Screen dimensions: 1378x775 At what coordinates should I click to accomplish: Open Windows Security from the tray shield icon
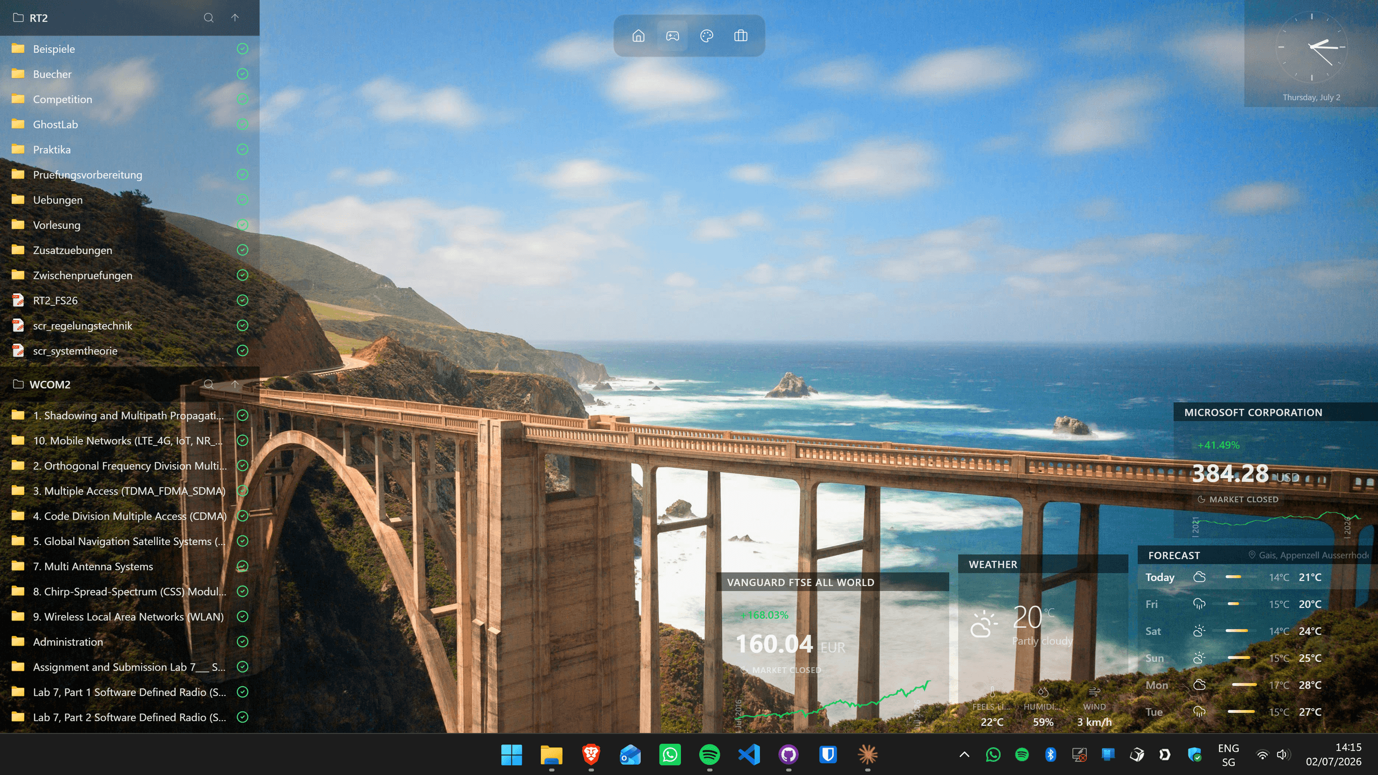coord(1194,755)
